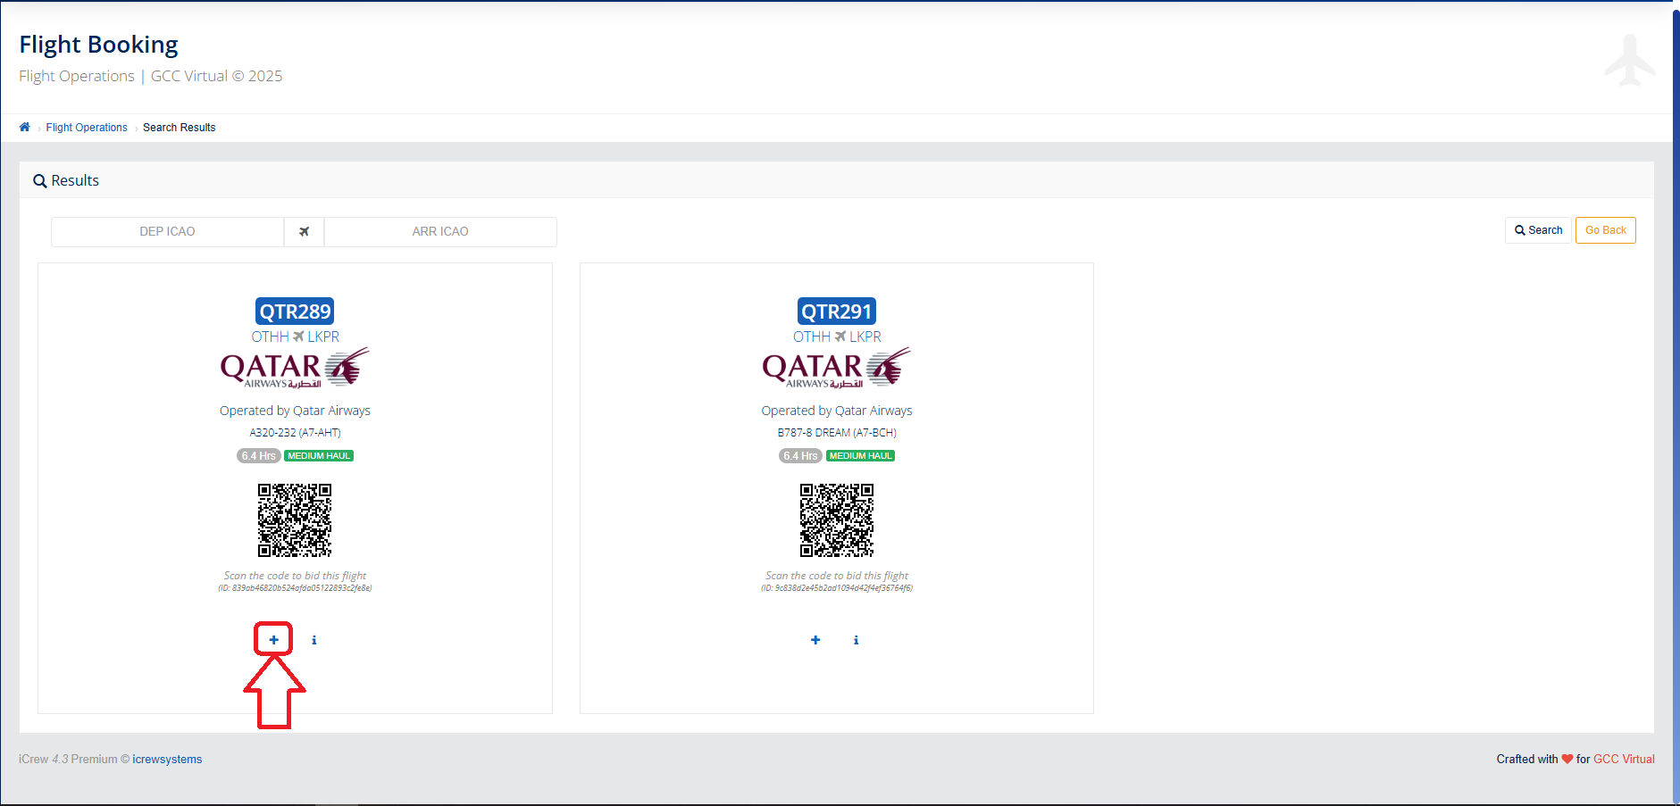Click 6.4 Hrs badge on QTR291 card
This screenshot has width=1680, height=806.
coord(800,456)
